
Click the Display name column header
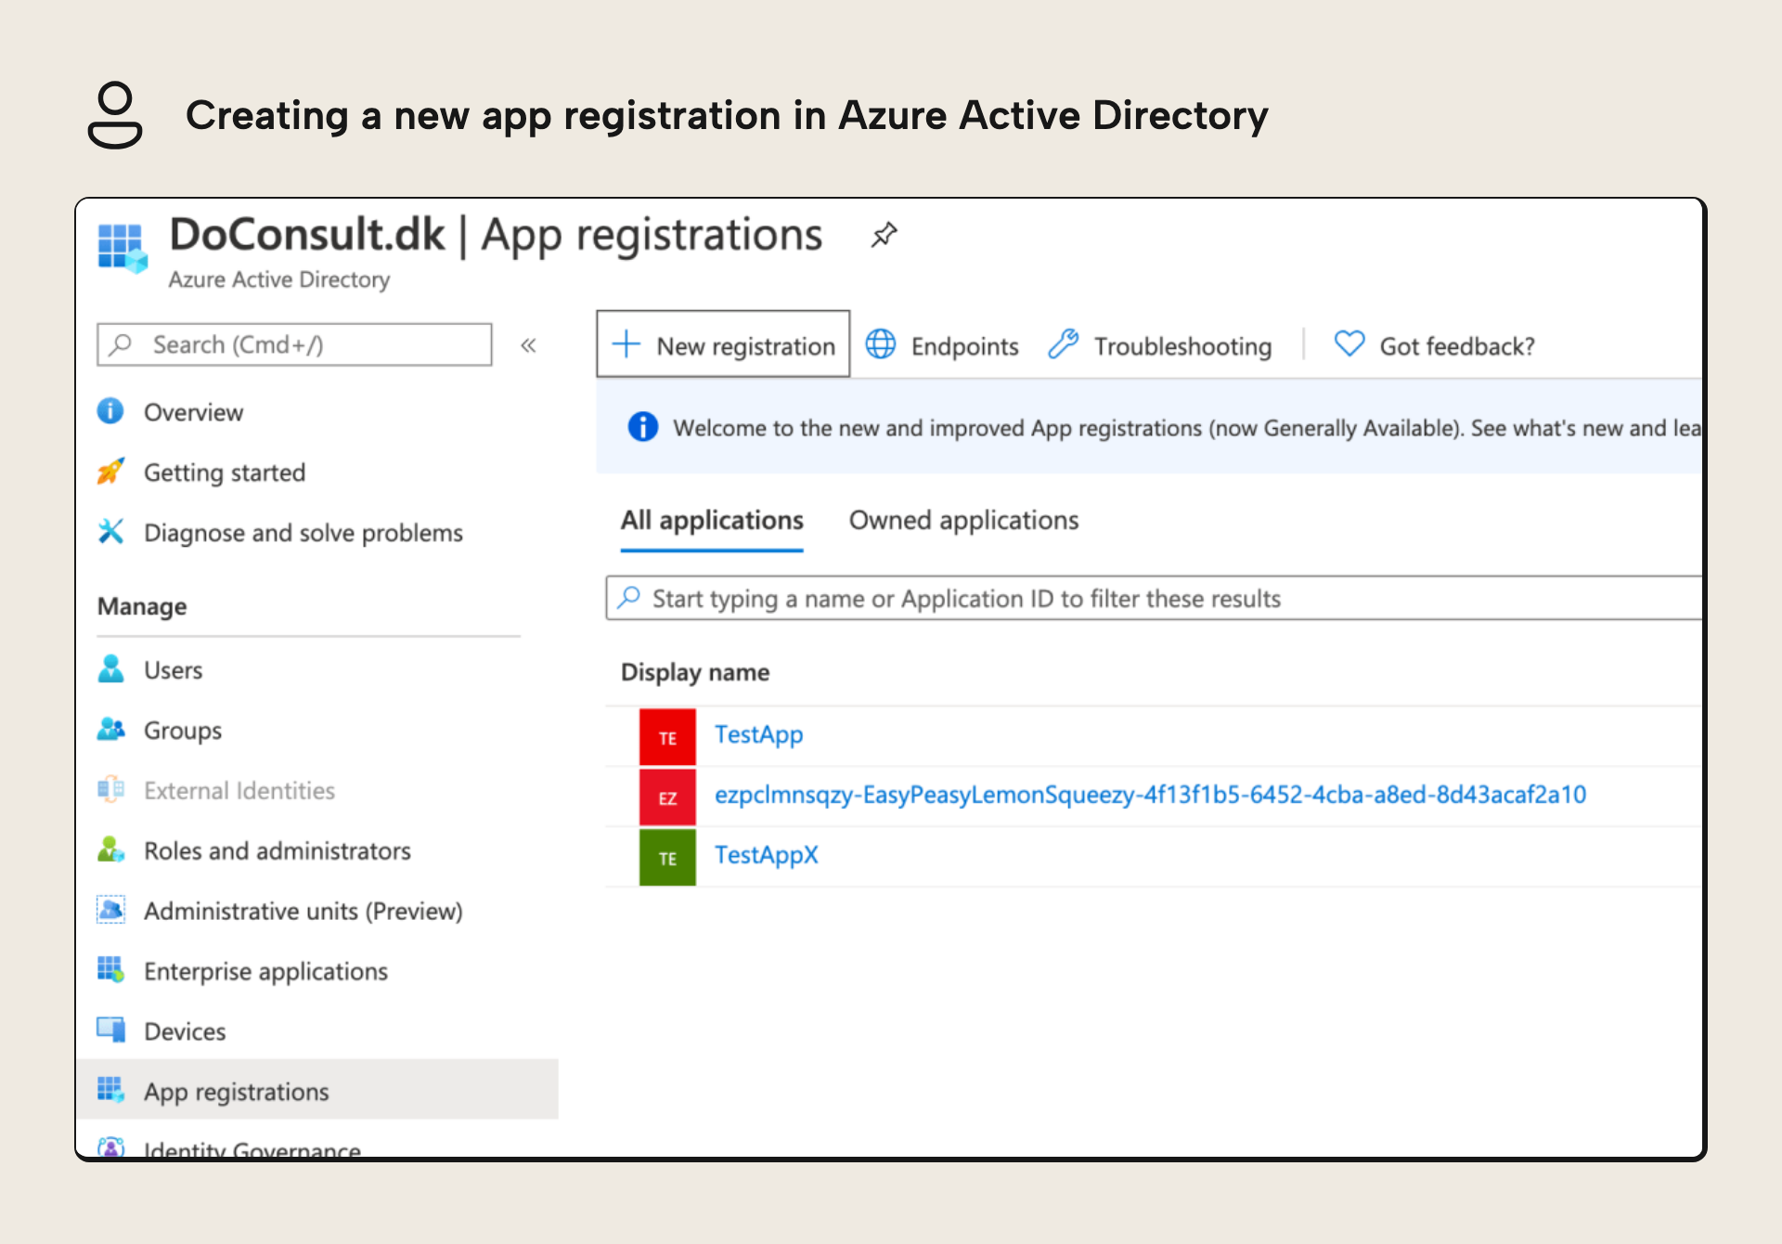click(x=695, y=672)
